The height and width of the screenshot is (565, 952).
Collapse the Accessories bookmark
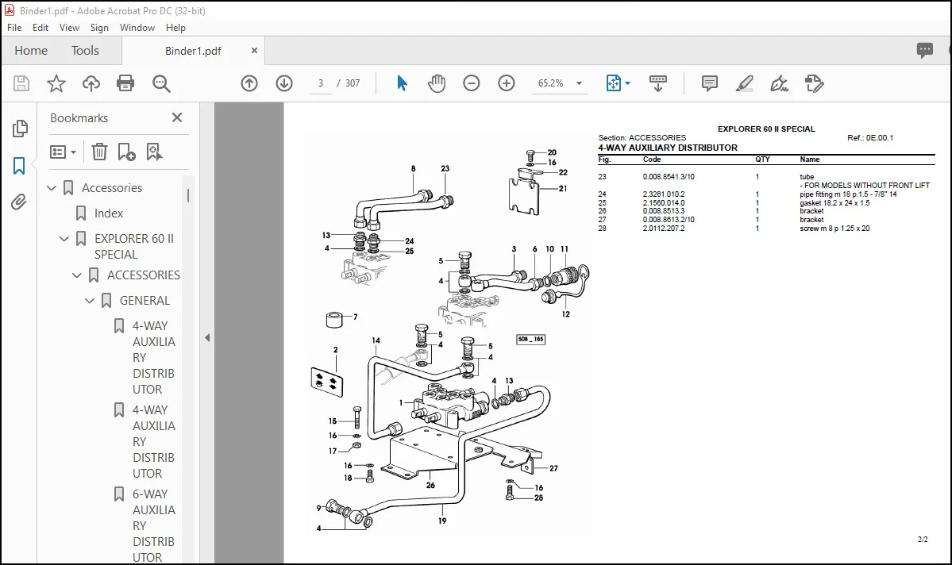(52, 188)
